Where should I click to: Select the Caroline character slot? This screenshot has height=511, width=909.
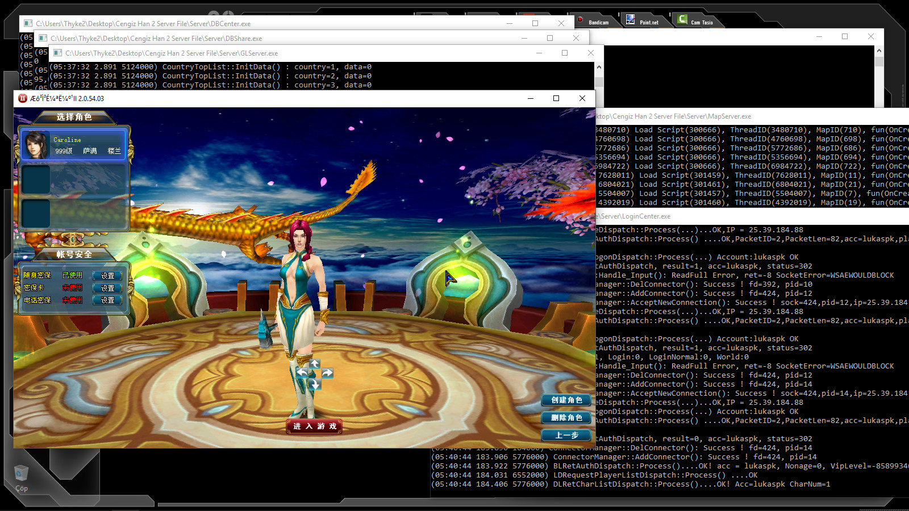(74, 145)
